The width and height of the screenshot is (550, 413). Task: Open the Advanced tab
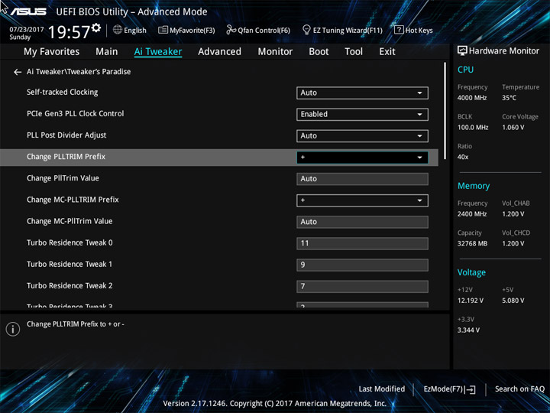[x=219, y=52]
